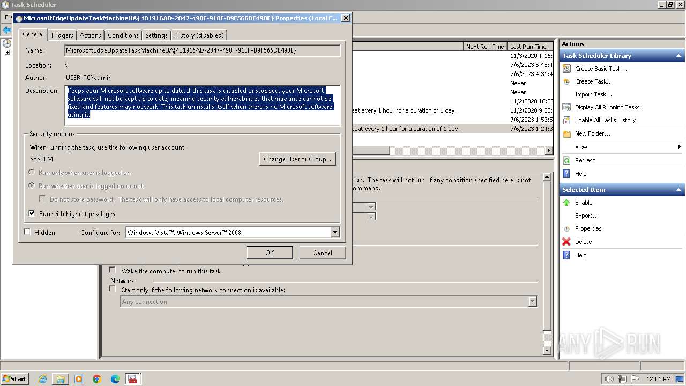Click Export in Selected Item section

[587, 216]
